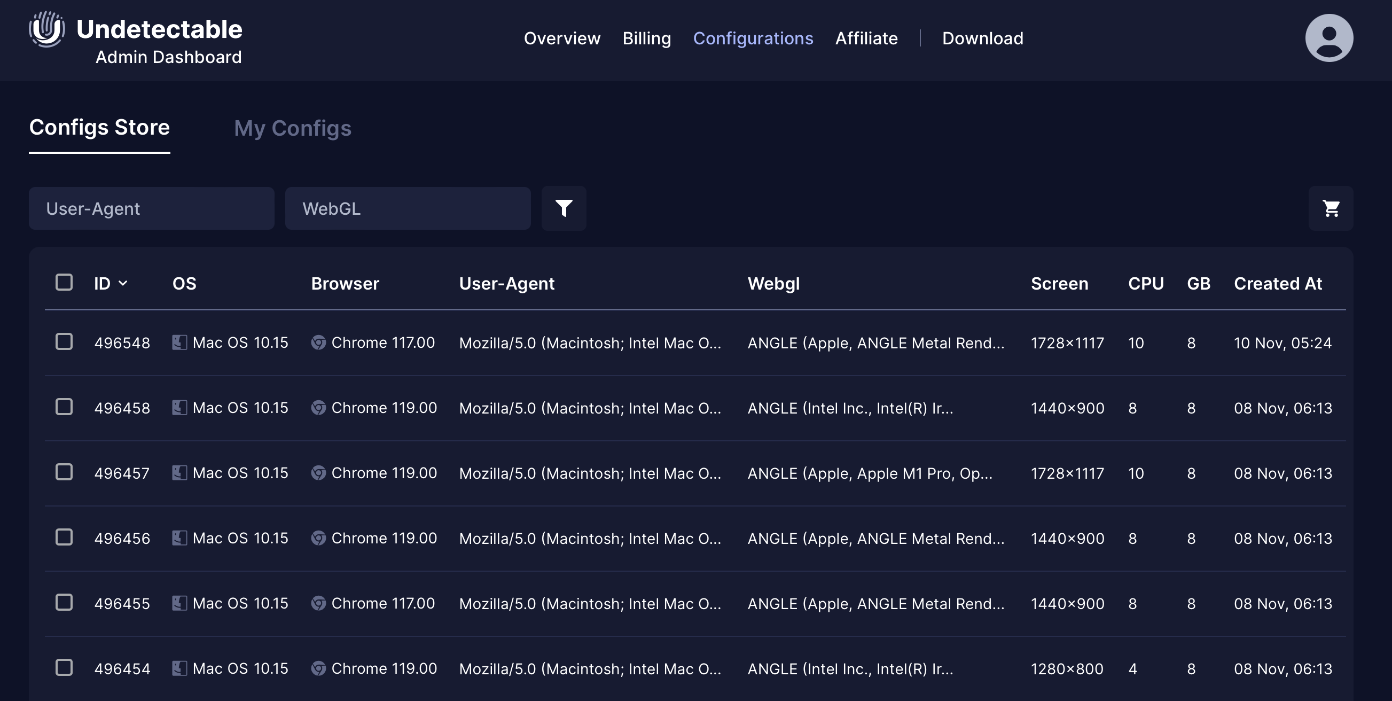Switch to the My Configs tab
Image resolution: width=1392 pixels, height=701 pixels.
292,128
